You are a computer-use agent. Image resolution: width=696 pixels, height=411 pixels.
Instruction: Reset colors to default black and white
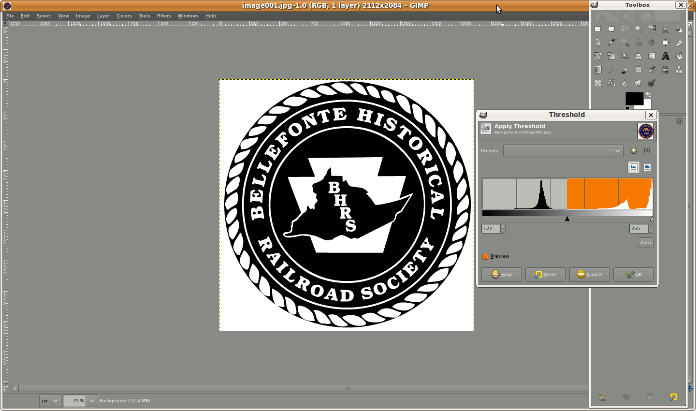tap(628, 107)
